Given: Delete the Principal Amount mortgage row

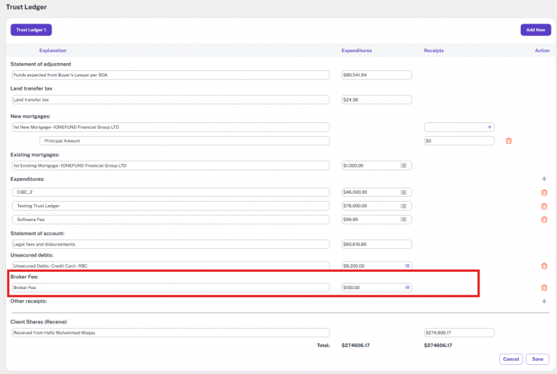Looking at the screenshot, I should [508, 141].
